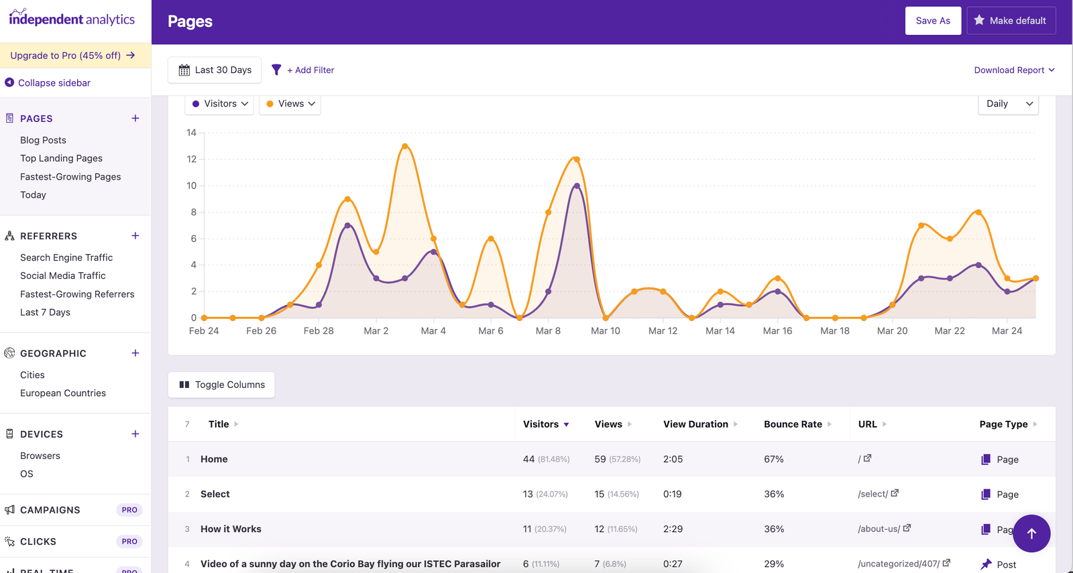This screenshot has width=1073, height=573.
Task: Click the plus icon beside REFERRERS
Action: click(x=135, y=236)
